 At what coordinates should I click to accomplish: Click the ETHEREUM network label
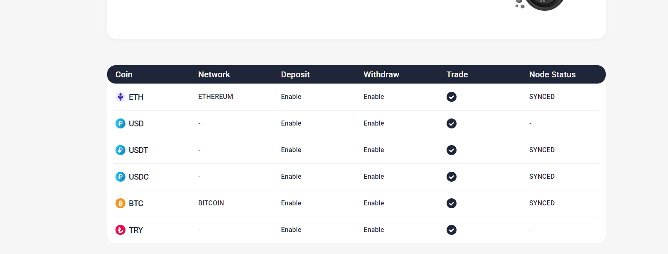(216, 96)
